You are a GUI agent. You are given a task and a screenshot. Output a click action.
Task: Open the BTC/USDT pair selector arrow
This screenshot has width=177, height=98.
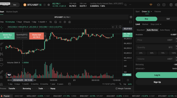point(45,5)
